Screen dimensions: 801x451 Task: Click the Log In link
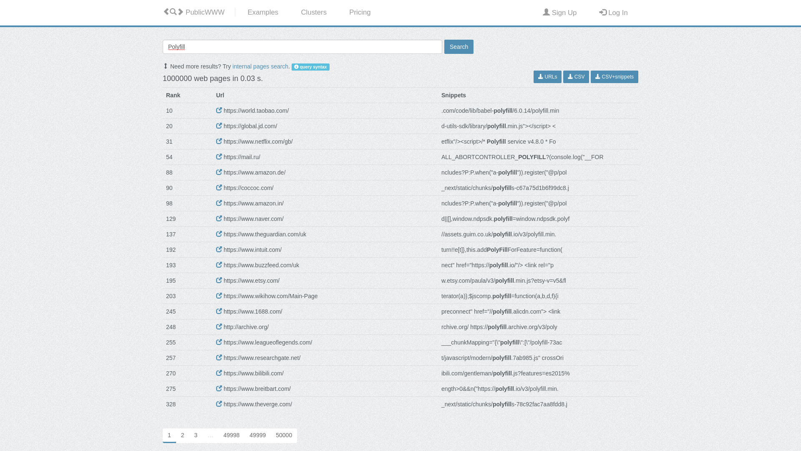coord(613,13)
